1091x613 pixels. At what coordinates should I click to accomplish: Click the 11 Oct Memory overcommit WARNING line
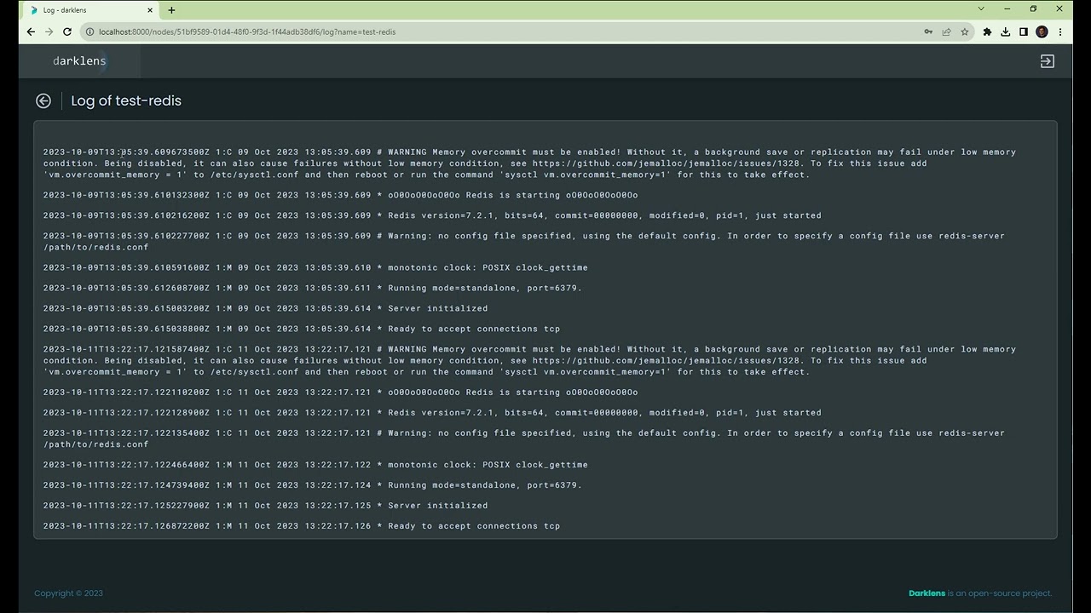coord(529,360)
